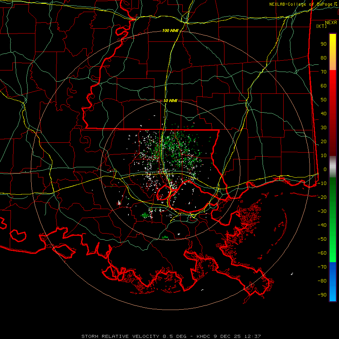Pick the blue segment of the color bar
The width and height of the screenshot is (339, 339).
point(333,281)
